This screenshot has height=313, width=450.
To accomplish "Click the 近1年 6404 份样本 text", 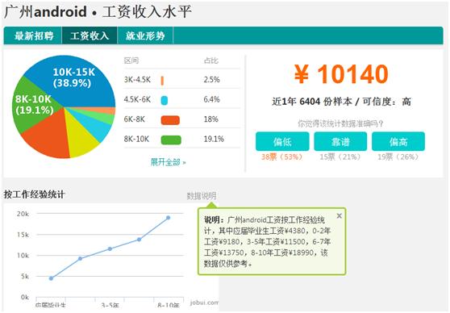I will tap(312, 102).
